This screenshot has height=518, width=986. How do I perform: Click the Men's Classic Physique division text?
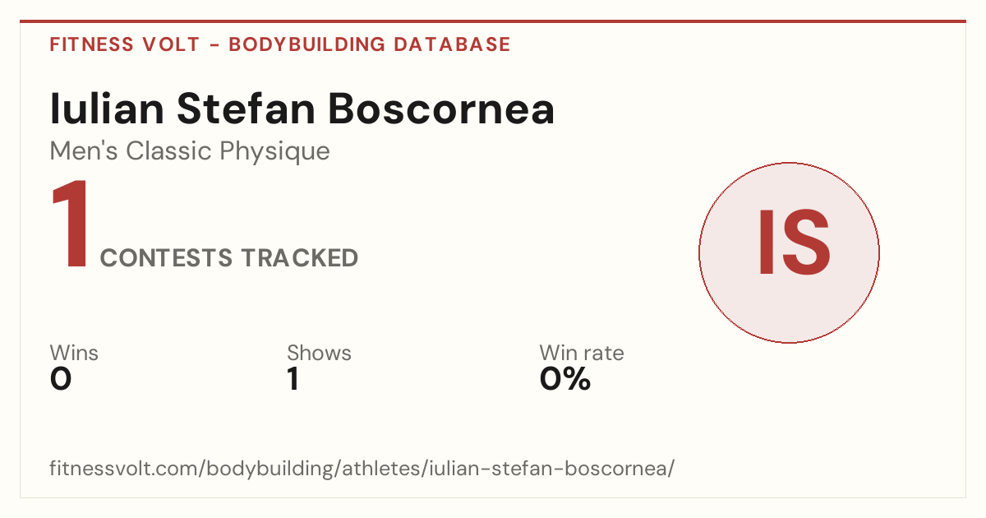pyautogui.click(x=190, y=151)
